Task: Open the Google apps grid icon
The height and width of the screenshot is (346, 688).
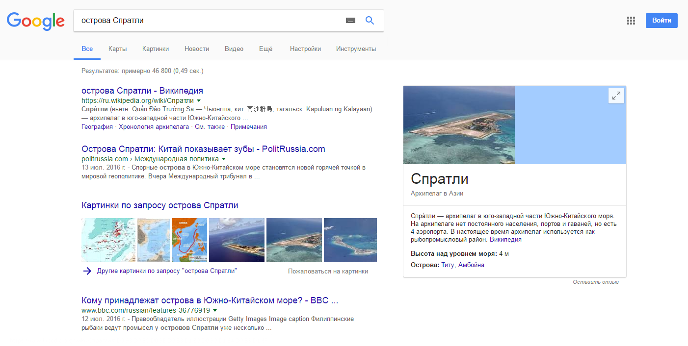Action: point(631,21)
